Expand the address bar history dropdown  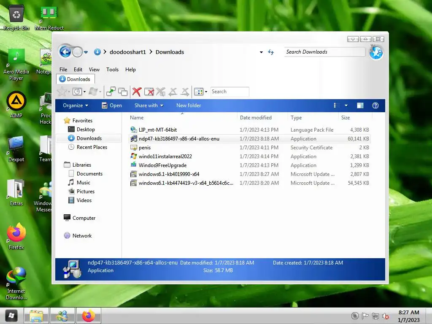(x=261, y=52)
